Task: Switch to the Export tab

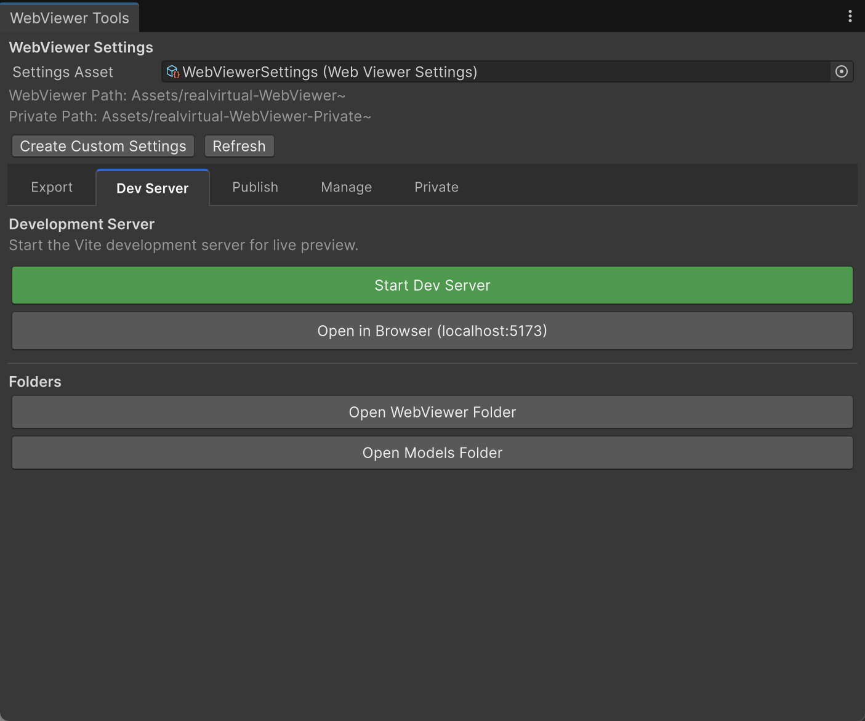Action: coord(52,187)
